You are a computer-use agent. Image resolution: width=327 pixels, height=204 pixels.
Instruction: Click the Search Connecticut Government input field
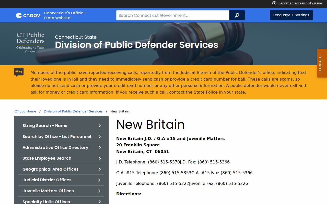173,15
